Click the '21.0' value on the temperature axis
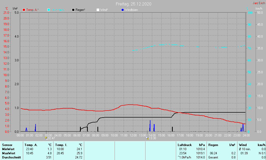 tap(6, 12)
